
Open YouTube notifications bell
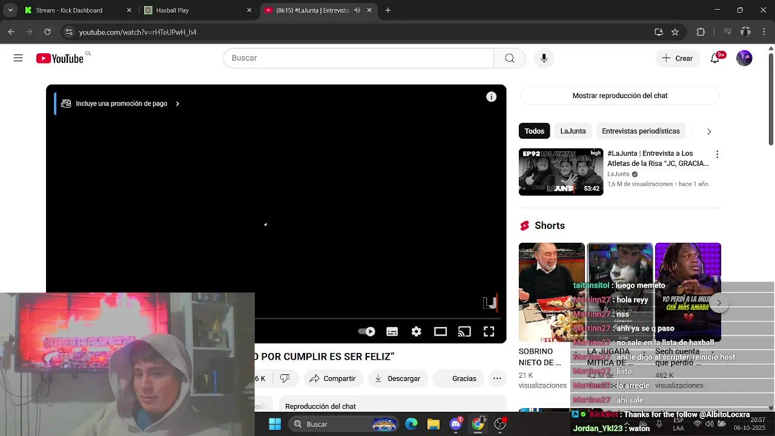tap(715, 58)
